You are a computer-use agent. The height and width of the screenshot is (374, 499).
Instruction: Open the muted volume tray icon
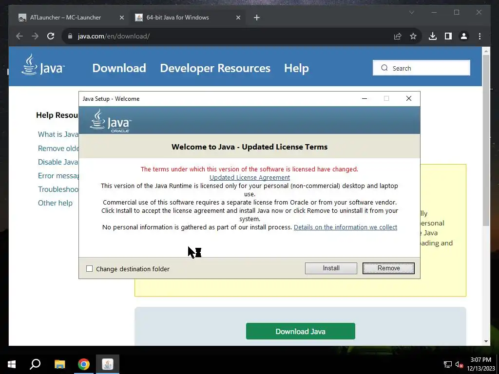click(459, 364)
